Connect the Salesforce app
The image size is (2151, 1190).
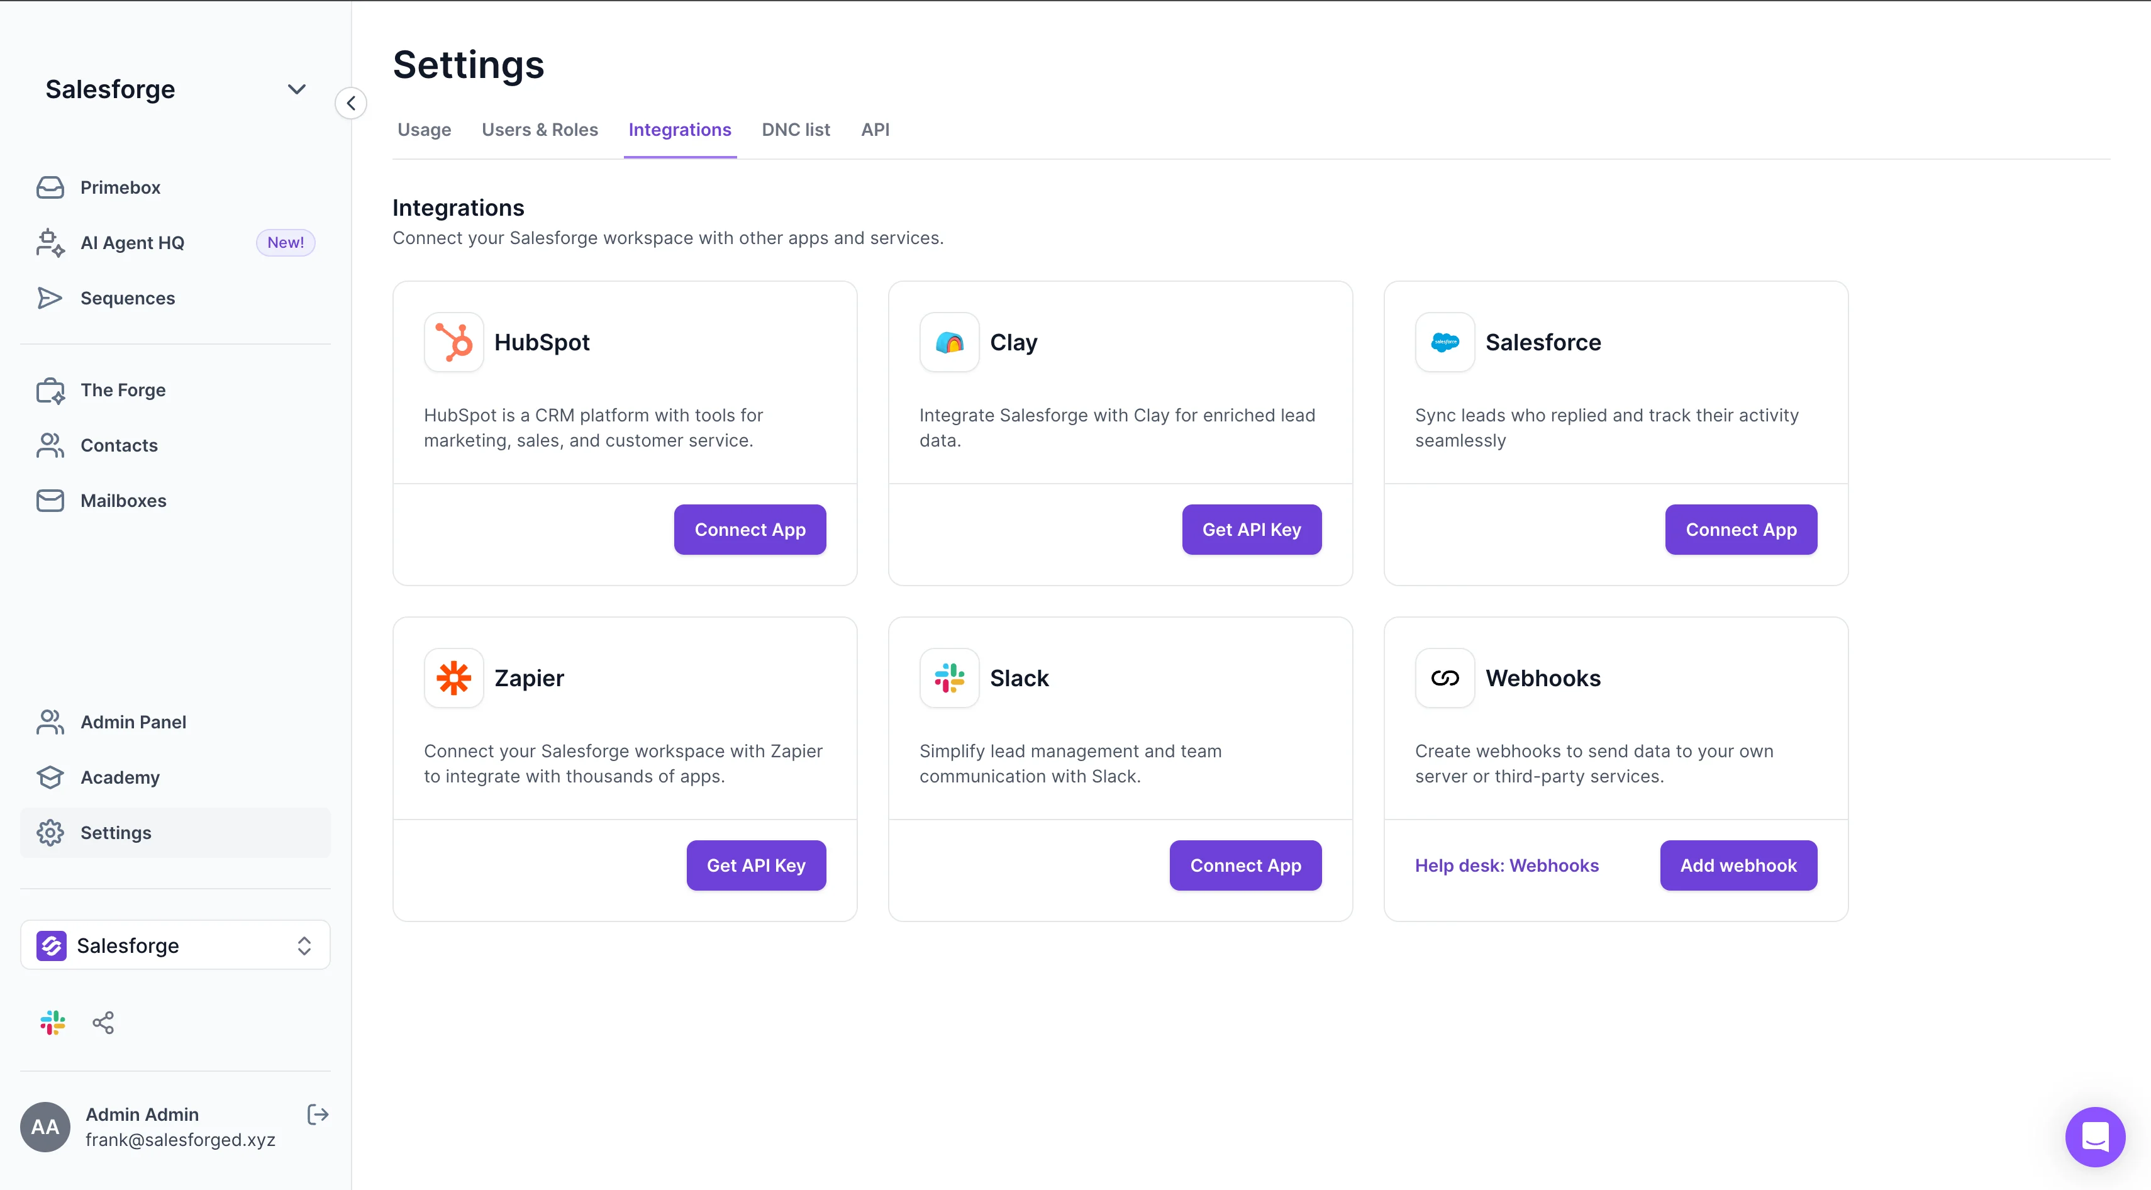pos(1741,530)
